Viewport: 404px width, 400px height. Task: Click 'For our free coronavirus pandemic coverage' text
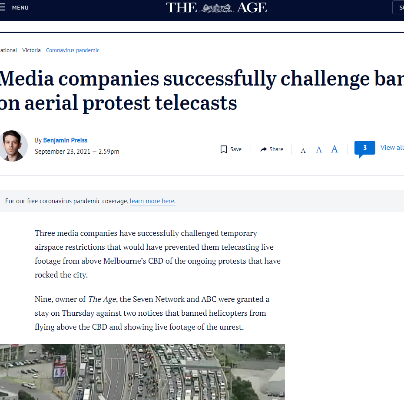click(x=67, y=201)
